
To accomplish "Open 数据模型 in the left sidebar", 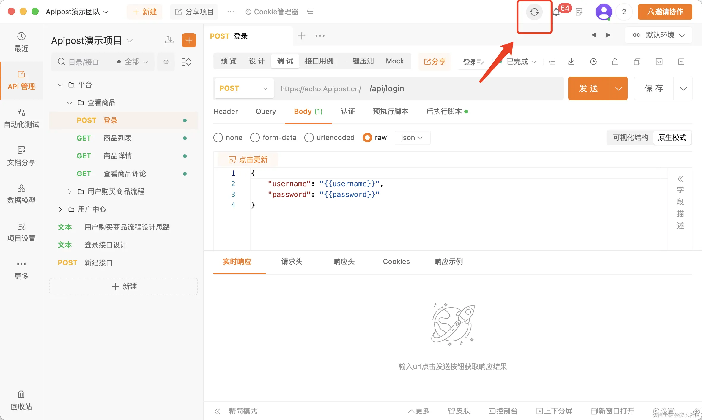I will click(21, 194).
